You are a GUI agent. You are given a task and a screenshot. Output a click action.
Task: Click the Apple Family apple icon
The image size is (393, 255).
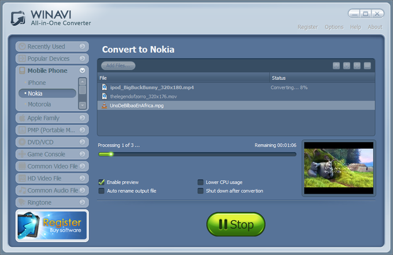pos(23,118)
